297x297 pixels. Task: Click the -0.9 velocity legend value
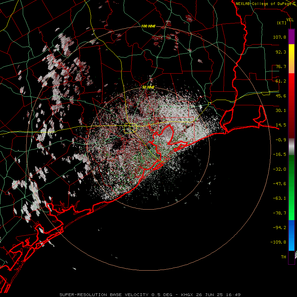tap(281, 140)
